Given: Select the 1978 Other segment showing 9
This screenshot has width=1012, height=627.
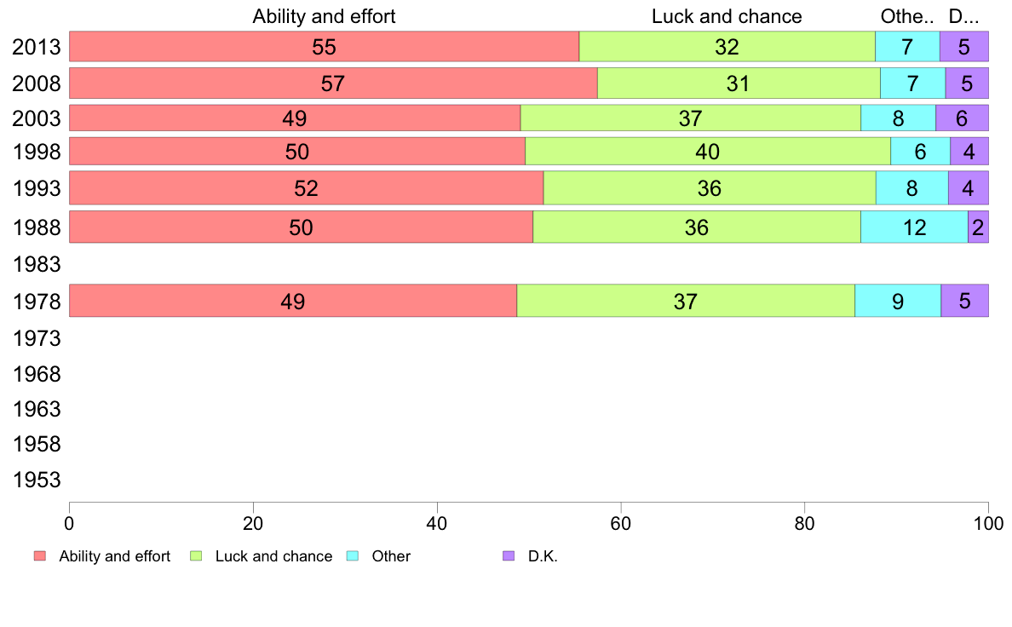Looking at the screenshot, I should pos(898,301).
